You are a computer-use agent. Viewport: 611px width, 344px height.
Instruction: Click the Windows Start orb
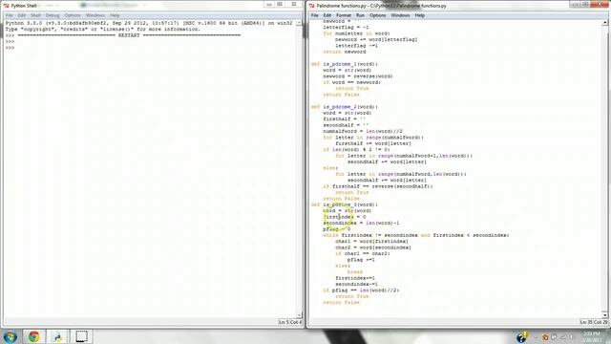(x=11, y=336)
